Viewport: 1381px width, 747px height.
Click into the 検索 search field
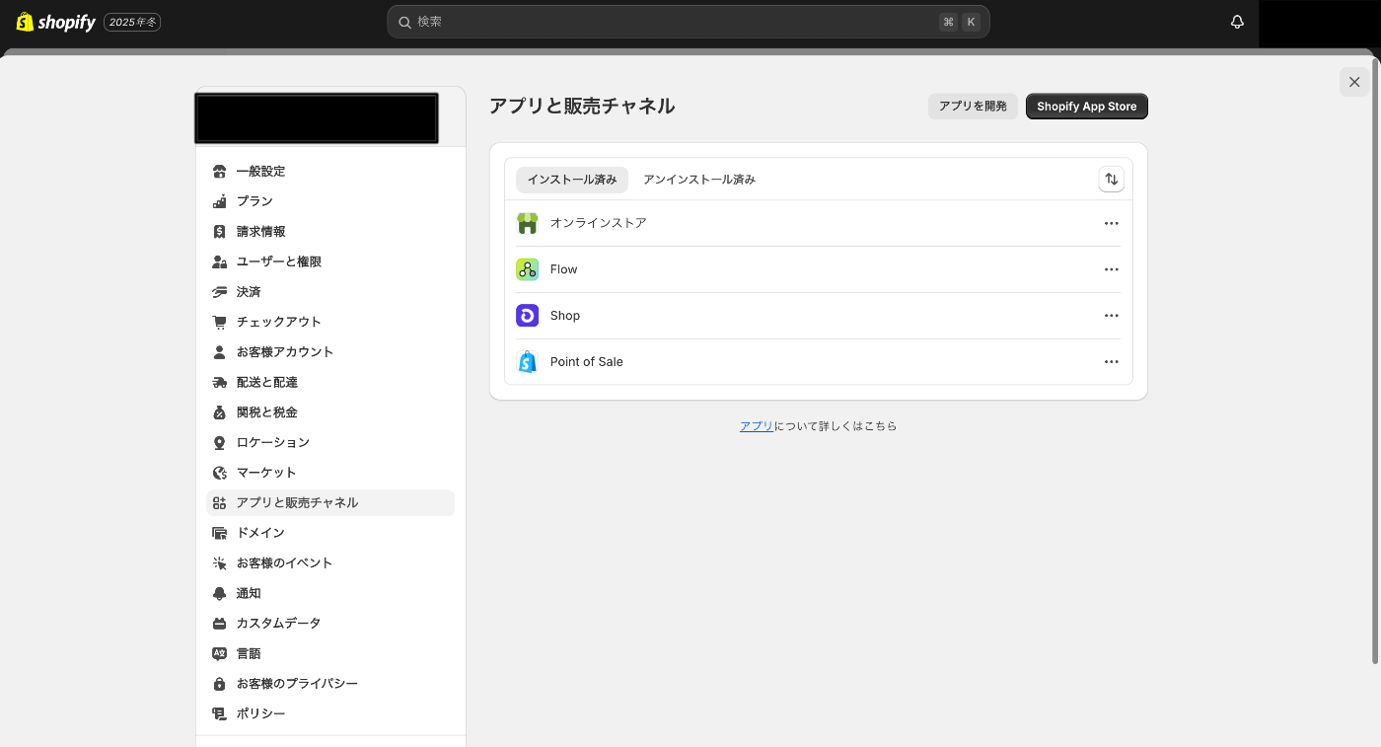pyautogui.click(x=689, y=22)
